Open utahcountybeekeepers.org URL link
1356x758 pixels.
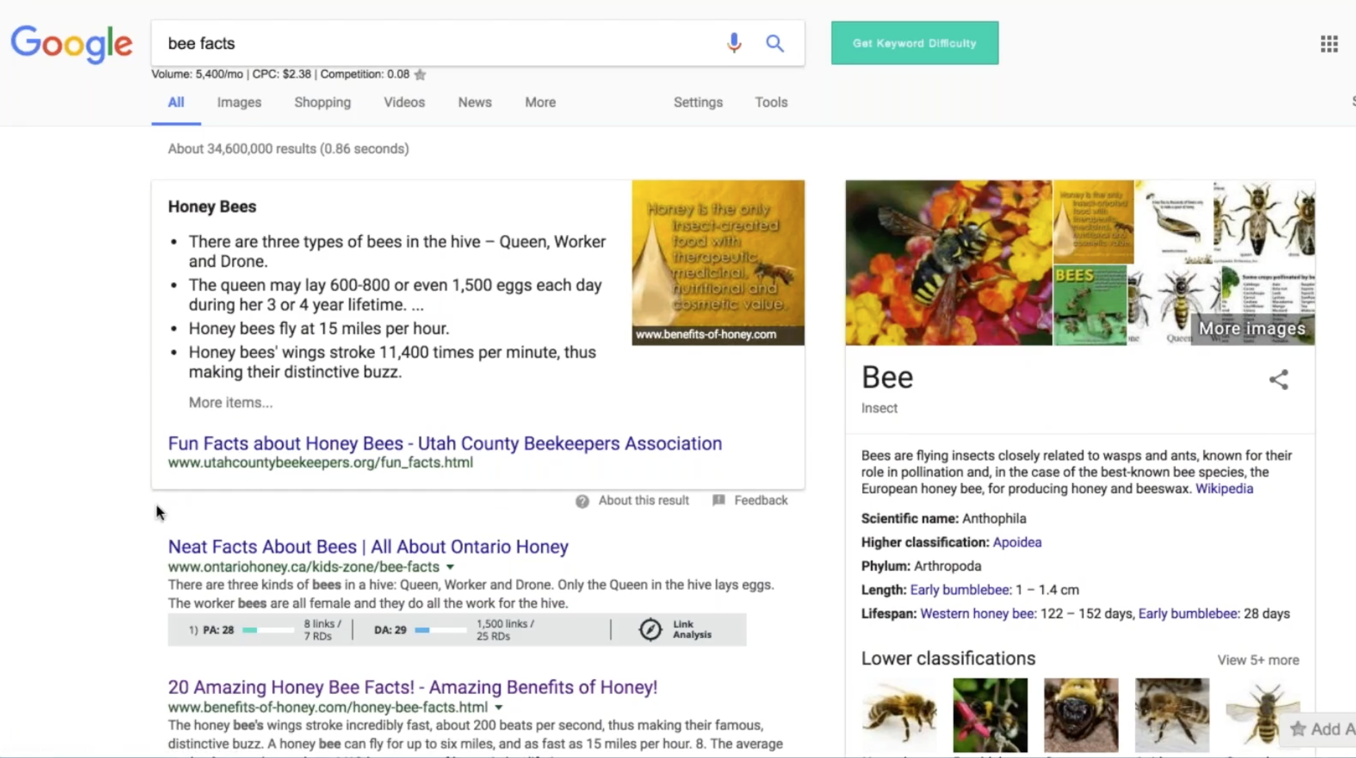point(320,463)
